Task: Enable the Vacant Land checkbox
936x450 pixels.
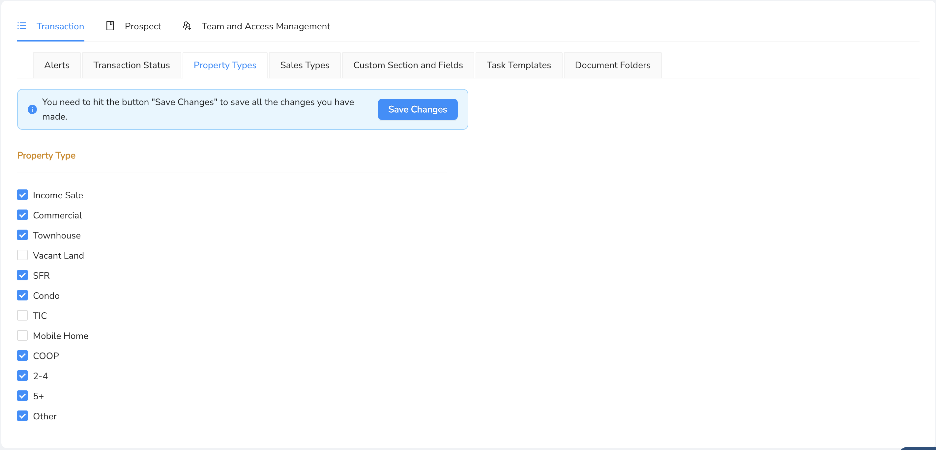Action: click(22, 255)
